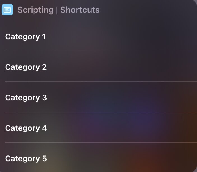Choose Category 2 from the list

(99, 67)
